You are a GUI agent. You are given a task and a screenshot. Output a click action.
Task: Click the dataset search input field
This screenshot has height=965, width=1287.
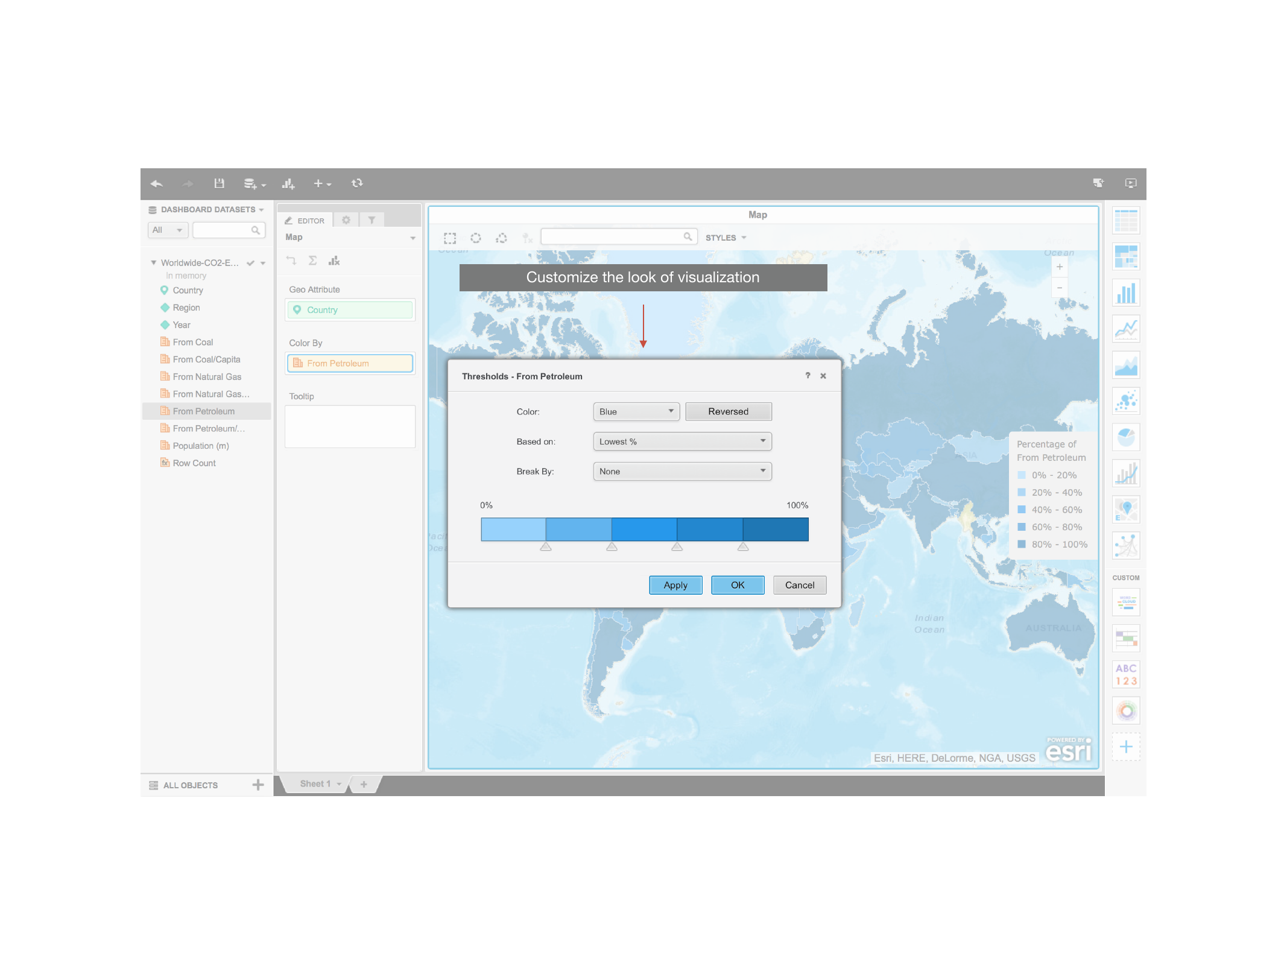click(x=229, y=230)
